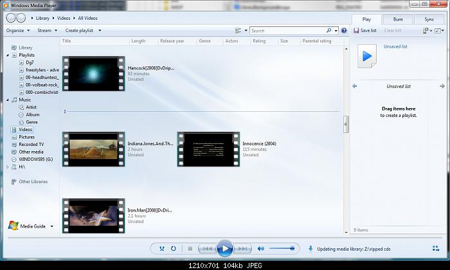Image resolution: width=450 pixels, height=270 pixels.
Task: Click the Play button
Action: [225, 249]
